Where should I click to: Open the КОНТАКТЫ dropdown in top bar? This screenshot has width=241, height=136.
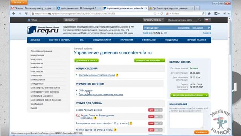click(x=70, y=20)
